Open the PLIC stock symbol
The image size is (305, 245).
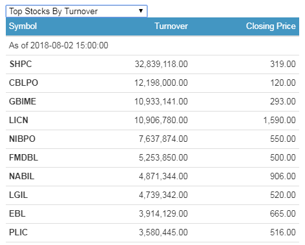[19, 232]
